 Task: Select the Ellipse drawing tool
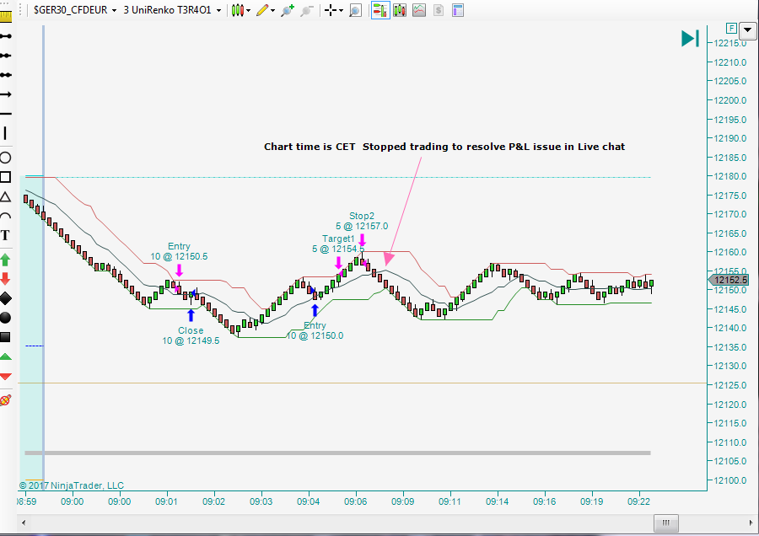click(5, 158)
